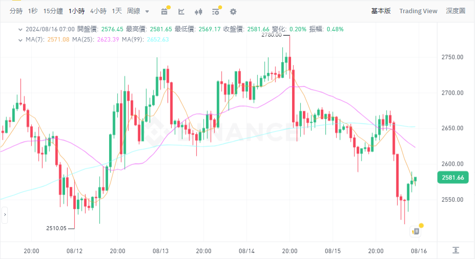The width and height of the screenshot is (475, 259).
Task: Select the 分時 time view
Action: click(x=16, y=11)
